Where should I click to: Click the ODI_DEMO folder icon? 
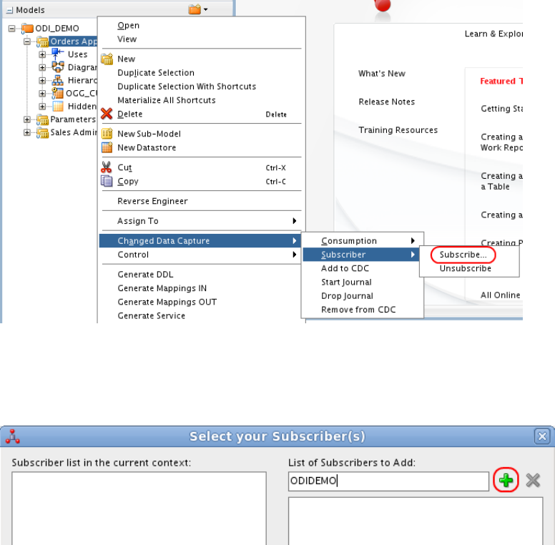pyautogui.click(x=27, y=28)
